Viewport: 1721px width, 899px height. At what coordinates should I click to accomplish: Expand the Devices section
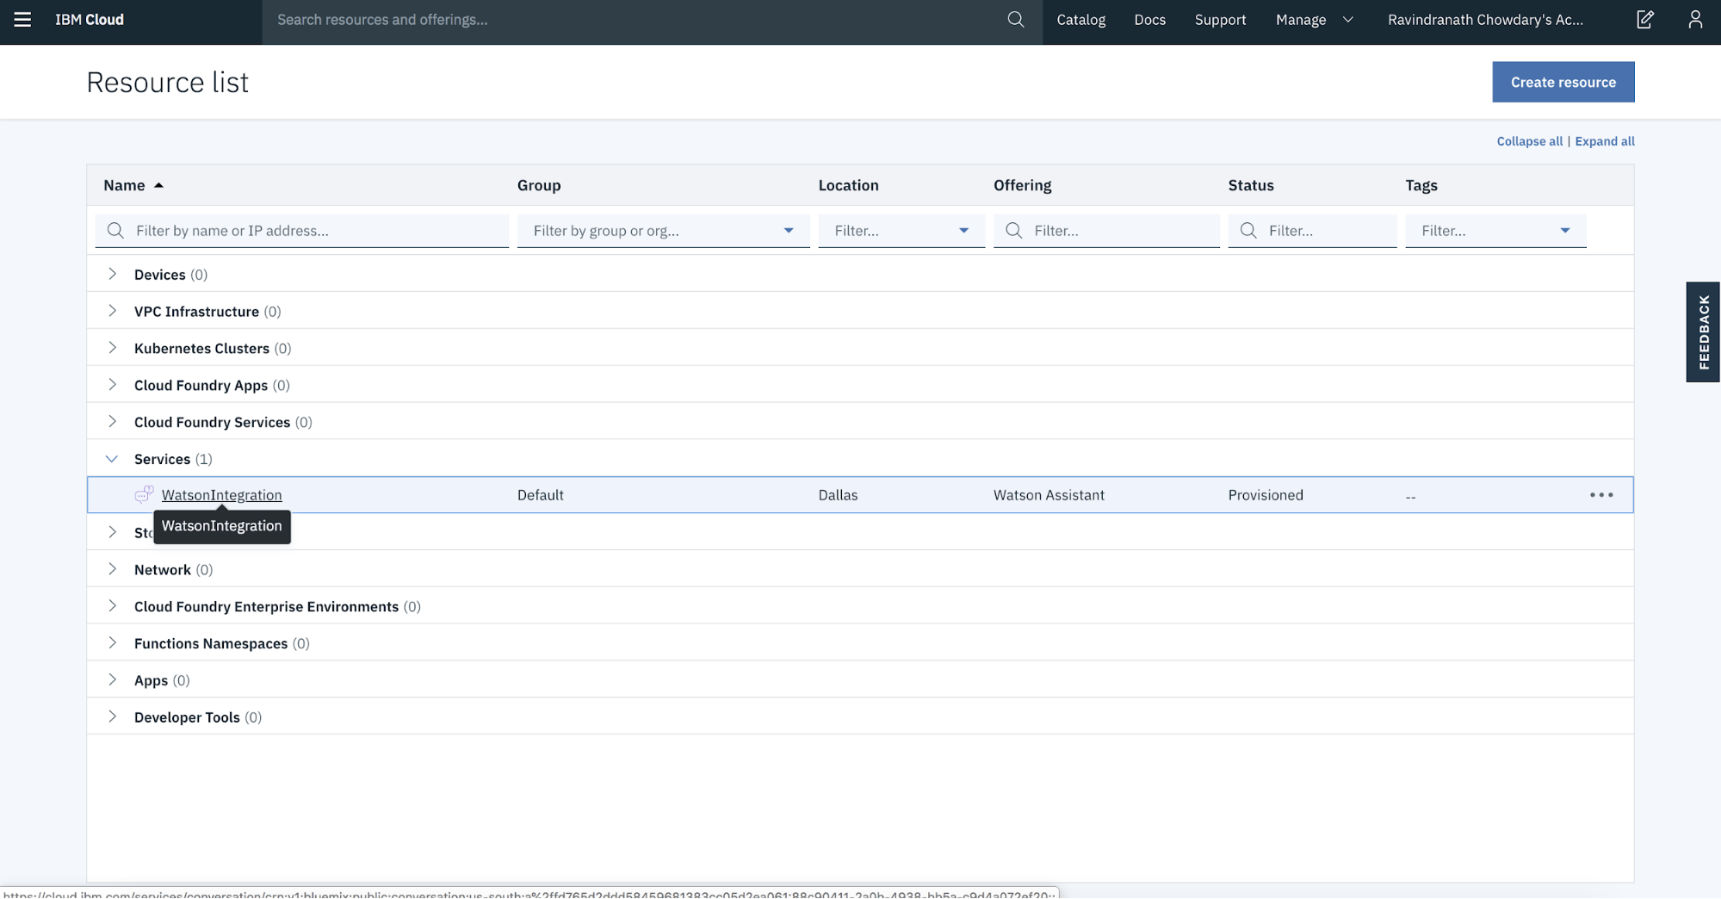pos(112,274)
